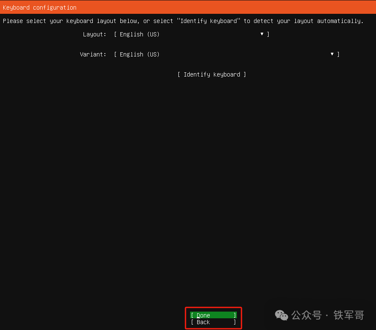Confirm with the Done button
The height and width of the screenshot is (330, 376).
(213, 315)
